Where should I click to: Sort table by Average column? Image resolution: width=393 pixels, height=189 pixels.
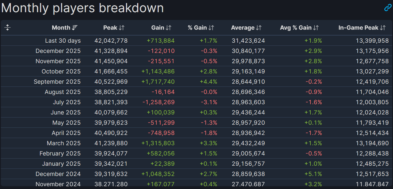click(x=246, y=28)
